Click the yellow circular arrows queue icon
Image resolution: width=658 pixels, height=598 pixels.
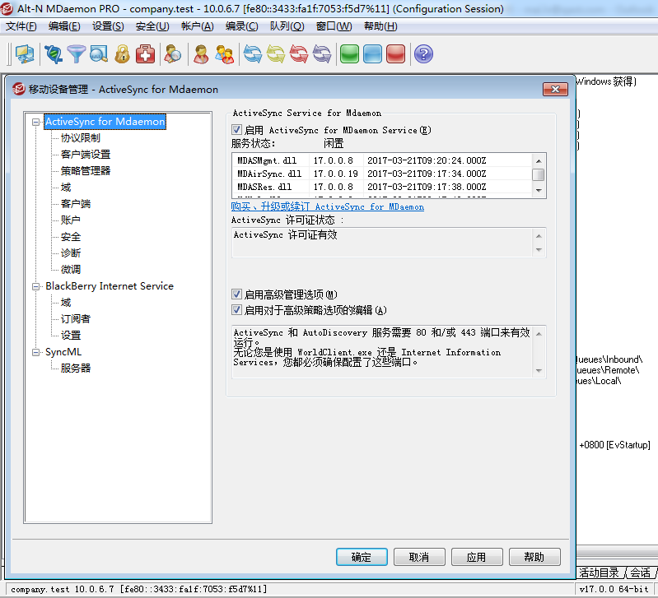click(276, 54)
